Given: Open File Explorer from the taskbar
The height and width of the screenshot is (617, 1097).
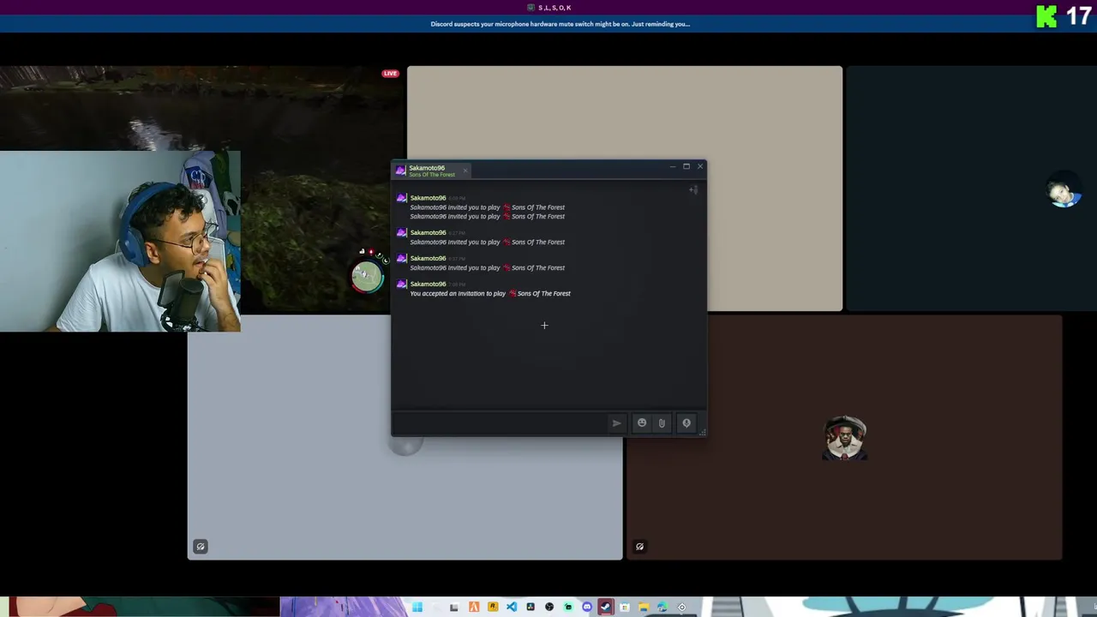Looking at the screenshot, I should (x=644, y=608).
